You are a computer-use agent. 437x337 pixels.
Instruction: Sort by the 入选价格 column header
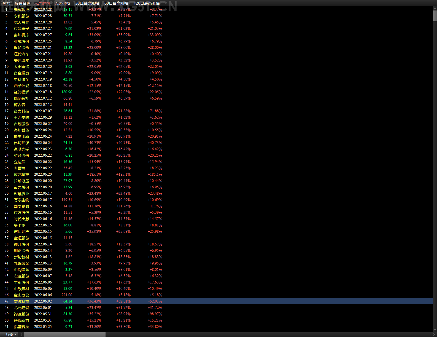62,3
